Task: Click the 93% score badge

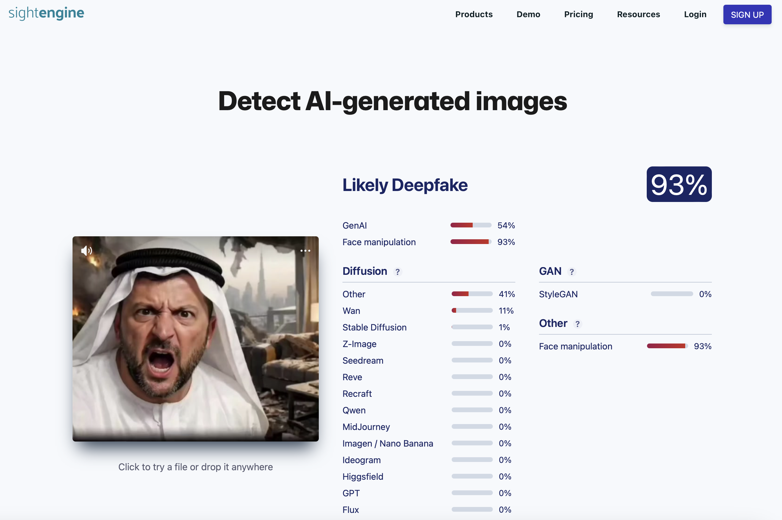Action: pos(679,184)
